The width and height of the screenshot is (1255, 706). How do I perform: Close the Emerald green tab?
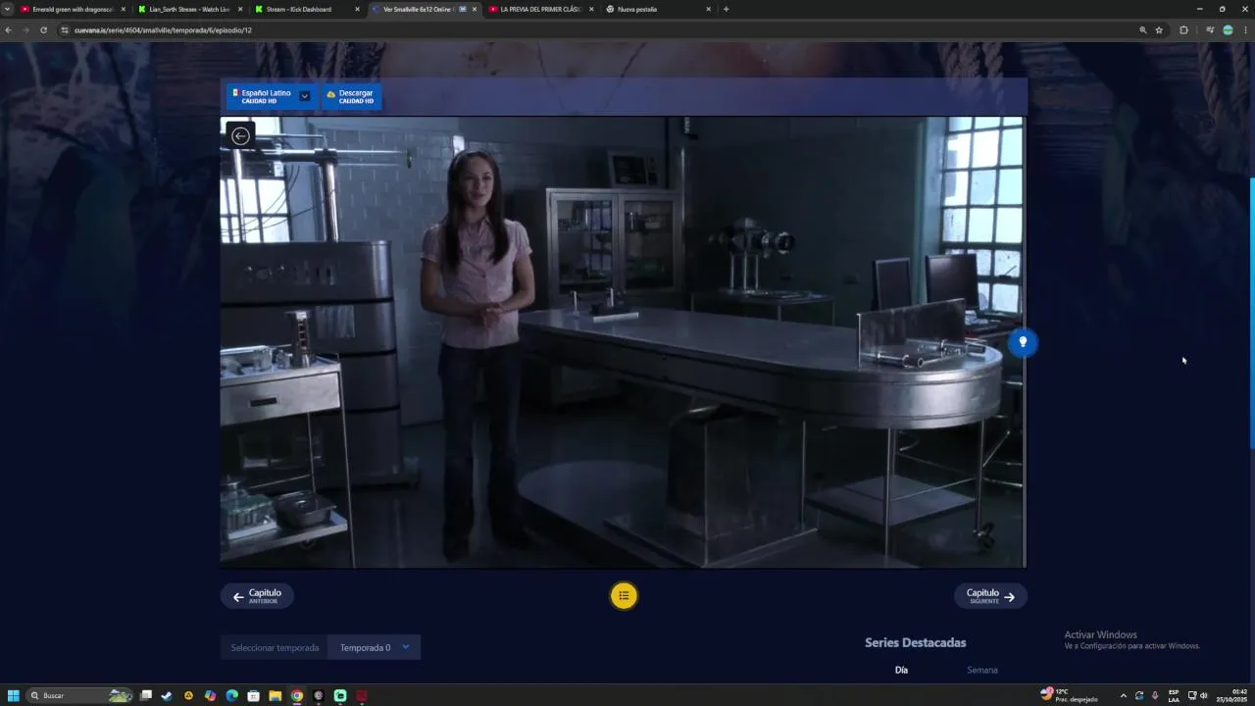[124, 9]
